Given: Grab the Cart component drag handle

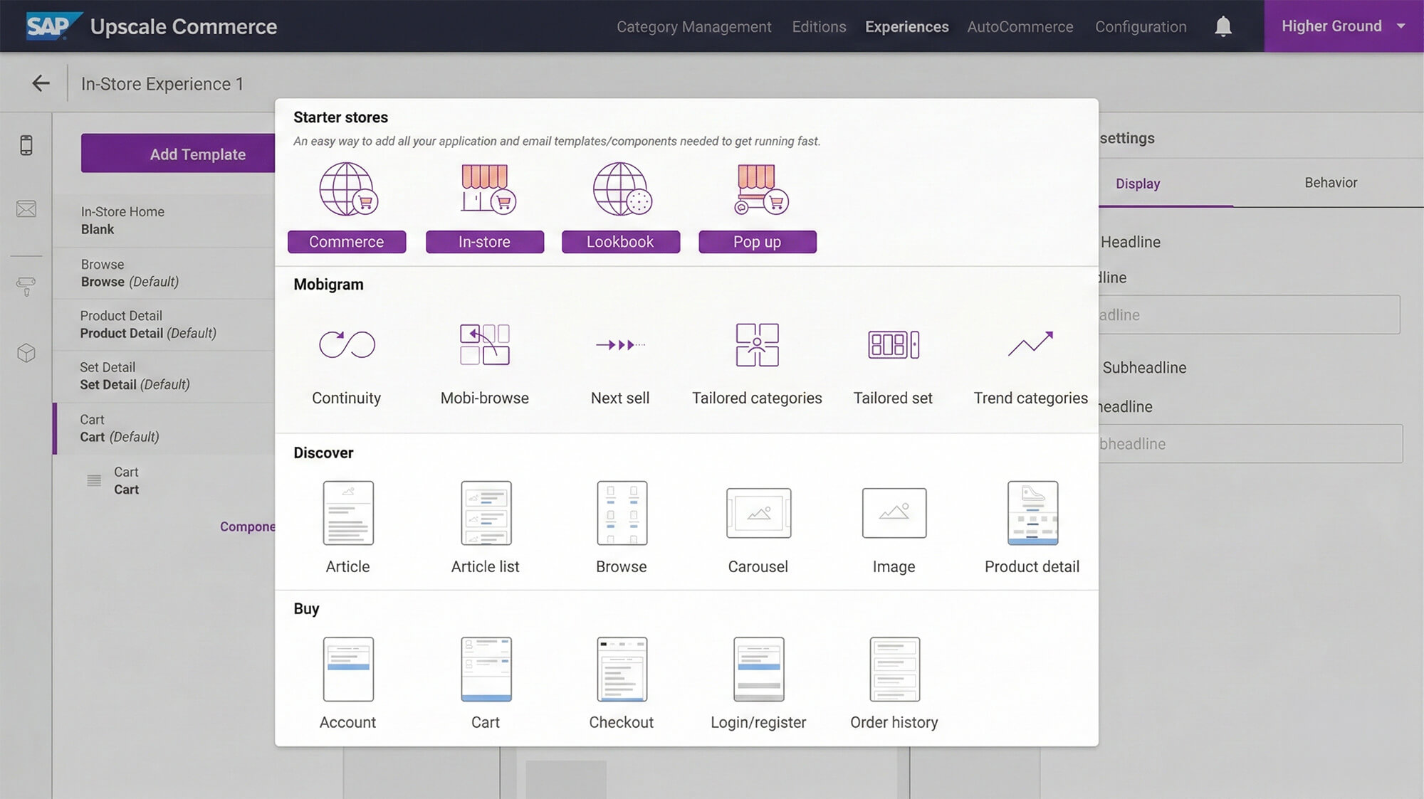Looking at the screenshot, I should [x=94, y=481].
